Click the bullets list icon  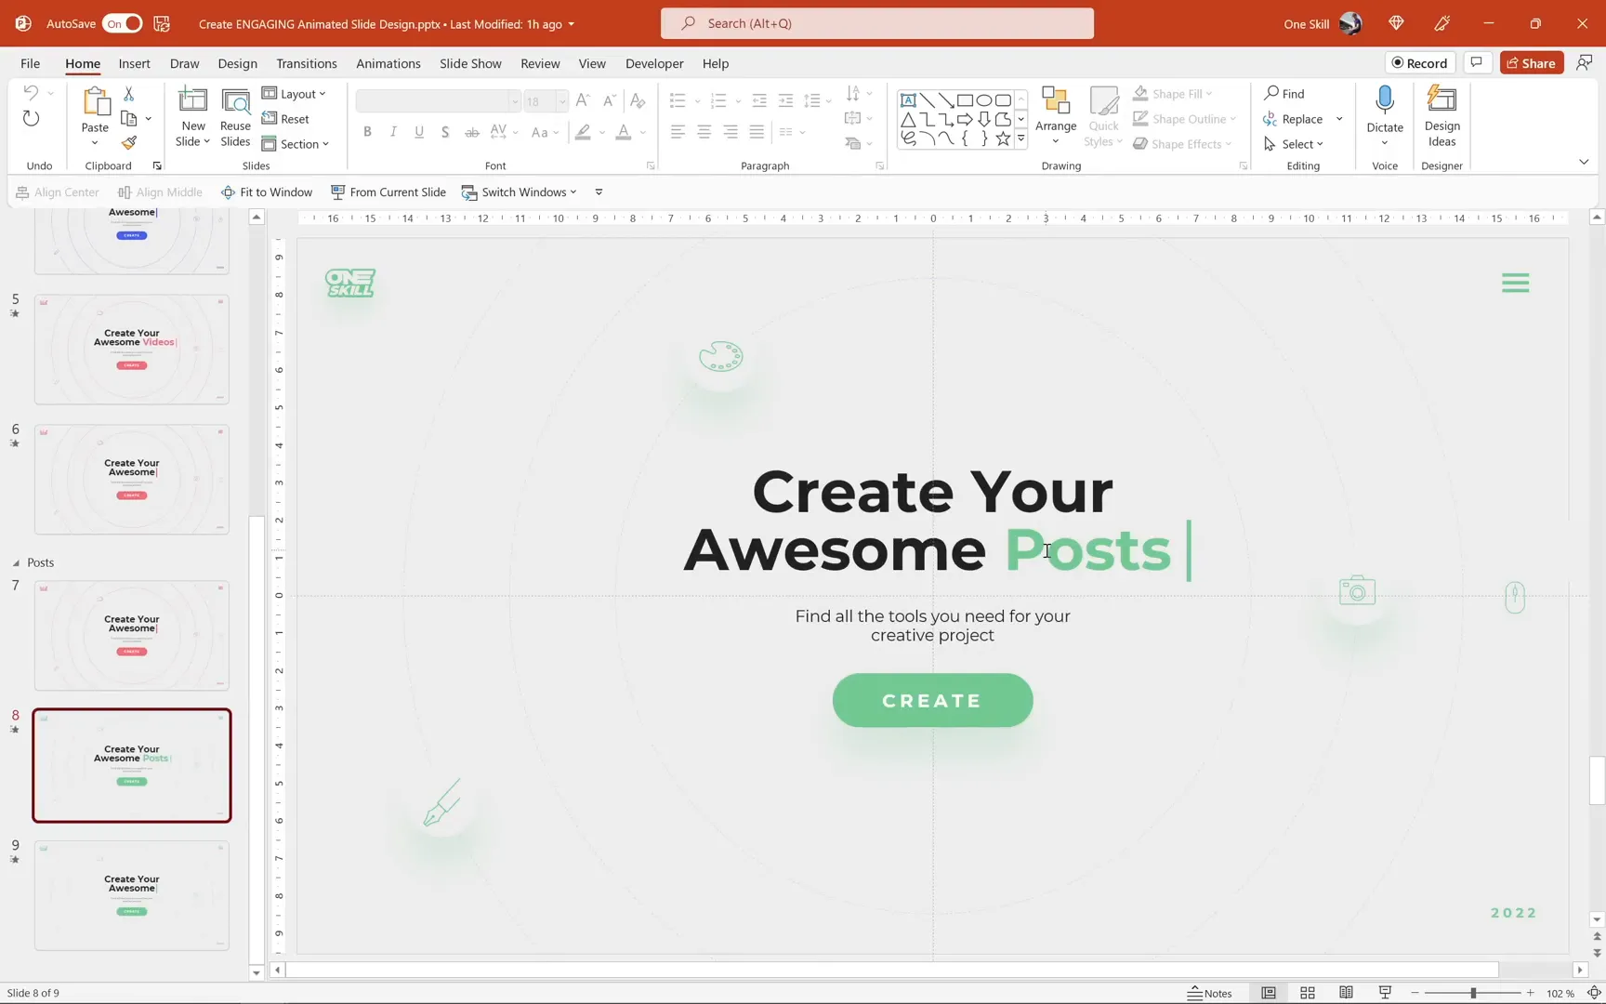click(678, 100)
